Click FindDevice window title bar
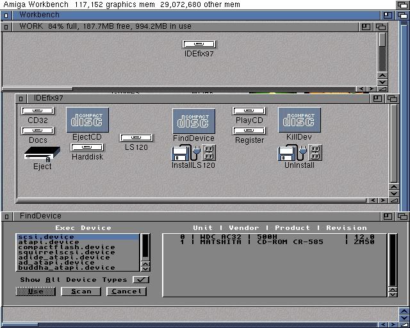410x328 pixels. (x=196, y=216)
